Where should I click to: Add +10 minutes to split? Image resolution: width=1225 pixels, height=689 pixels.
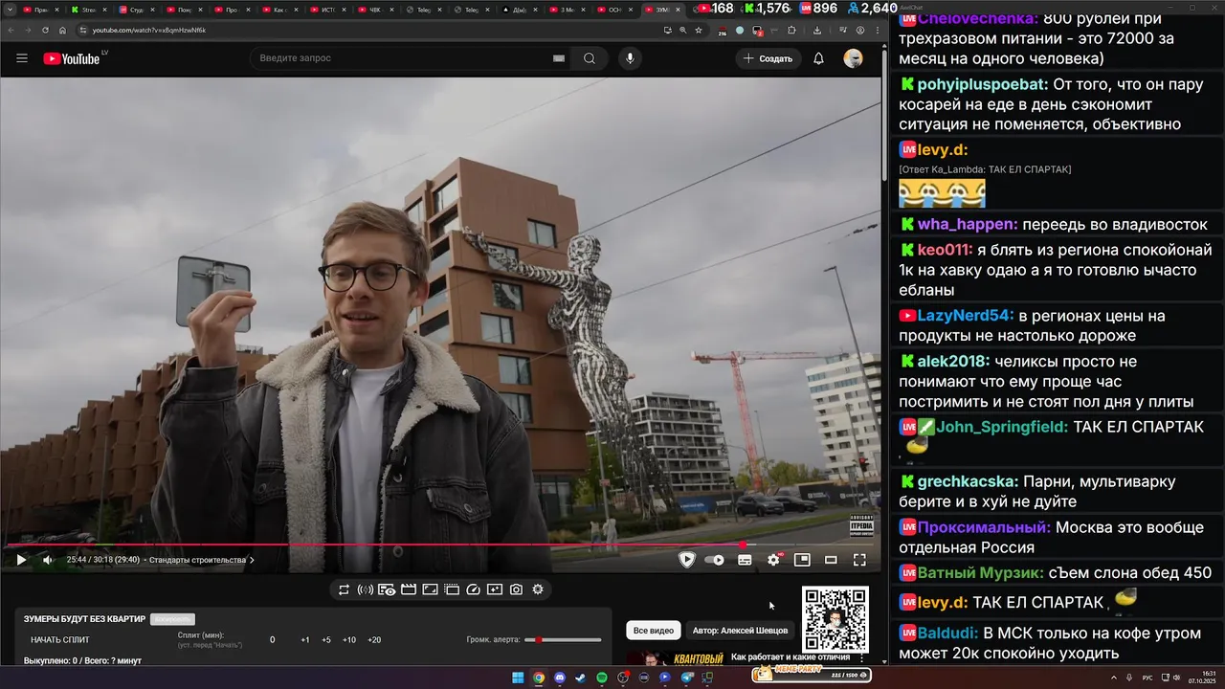click(x=349, y=640)
